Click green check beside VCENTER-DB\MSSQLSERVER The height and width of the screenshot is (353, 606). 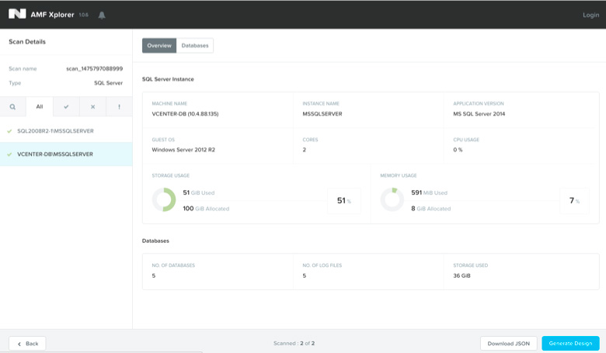[9, 154]
